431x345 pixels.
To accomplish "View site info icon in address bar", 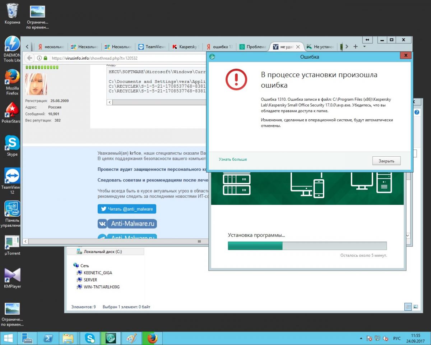I will pos(39,58).
